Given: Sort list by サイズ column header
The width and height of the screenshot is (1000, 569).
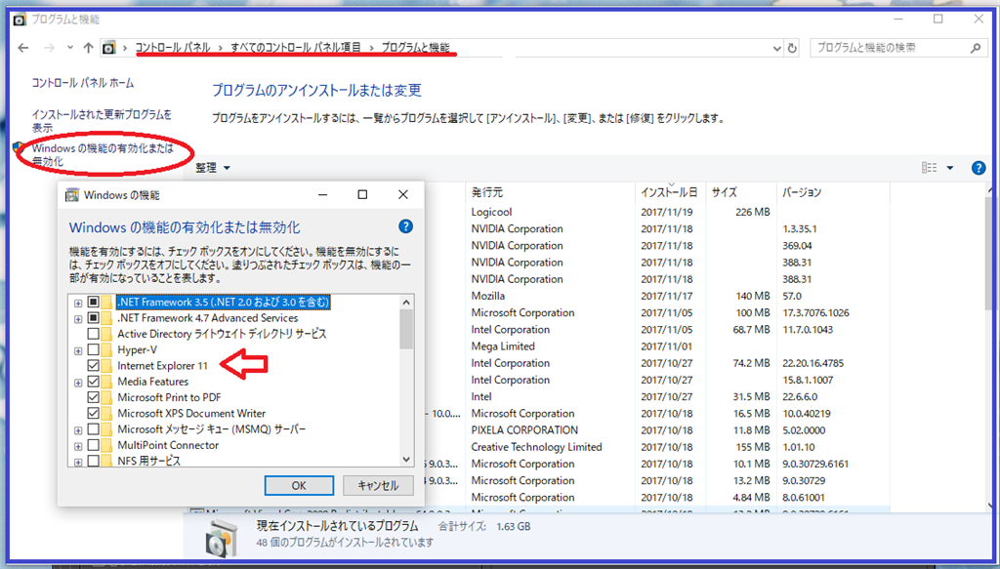Looking at the screenshot, I should (x=725, y=192).
